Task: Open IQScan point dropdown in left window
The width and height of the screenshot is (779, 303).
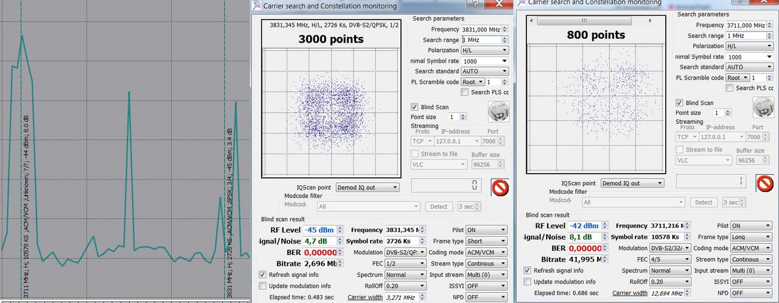Action: tap(369, 187)
